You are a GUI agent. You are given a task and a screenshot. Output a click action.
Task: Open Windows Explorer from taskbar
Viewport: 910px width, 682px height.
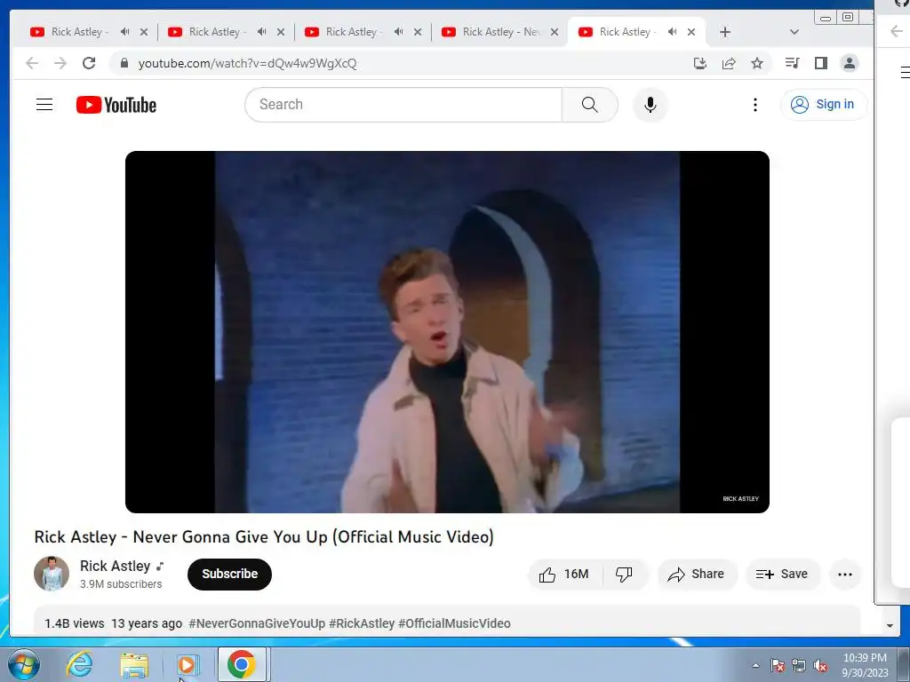(x=134, y=664)
